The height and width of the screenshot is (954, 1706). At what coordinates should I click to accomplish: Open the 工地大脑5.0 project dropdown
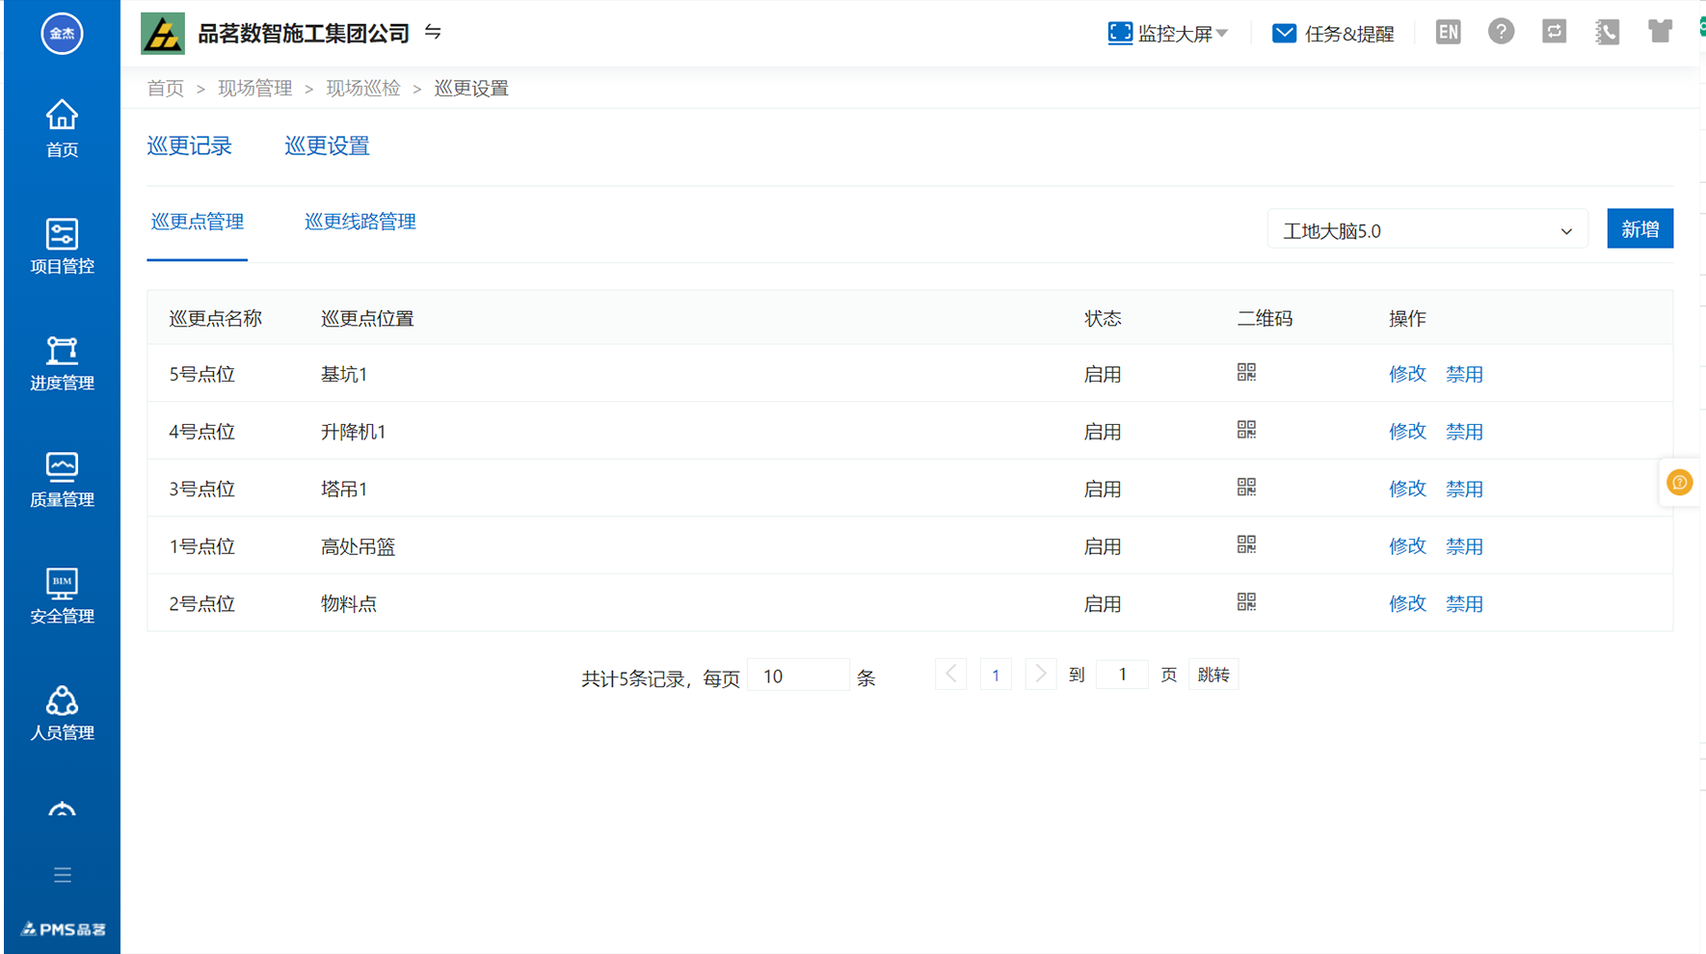[1426, 231]
